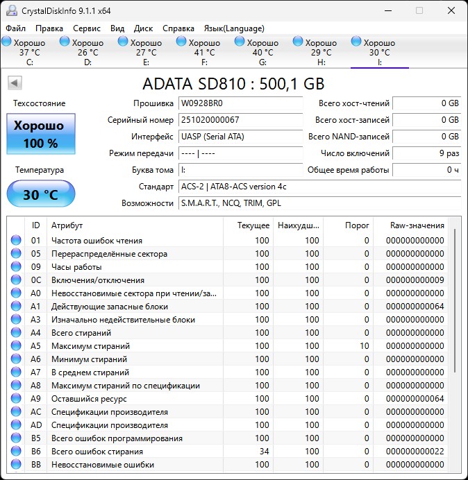Select disk E: status orb
Screen dimensions: 468x480
tap(123, 41)
